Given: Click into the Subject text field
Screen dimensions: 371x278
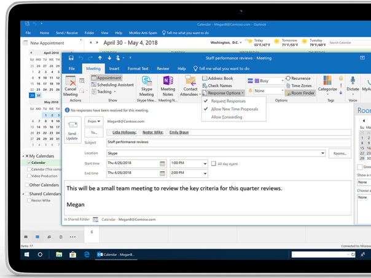Looking at the screenshot, I should tap(227, 142).
